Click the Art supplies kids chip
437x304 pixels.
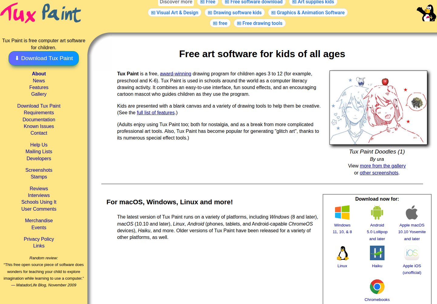point(313,2)
